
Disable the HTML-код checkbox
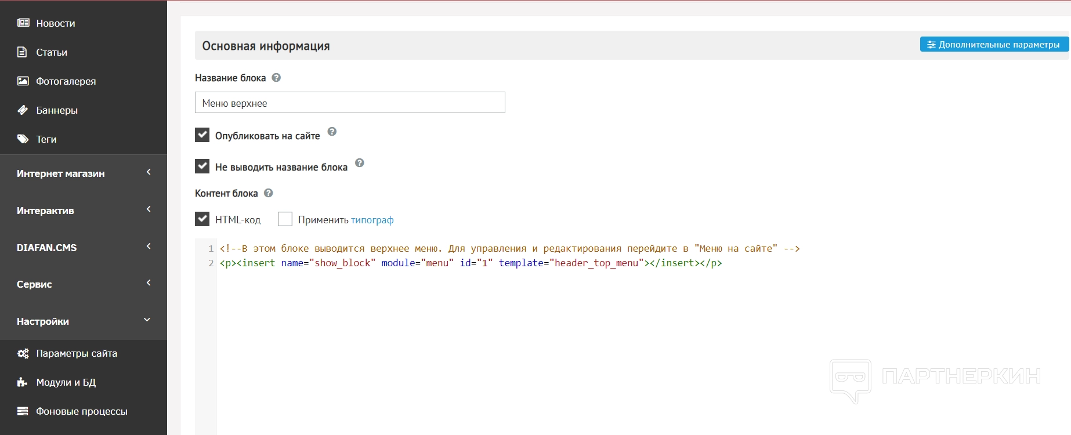(x=202, y=219)
